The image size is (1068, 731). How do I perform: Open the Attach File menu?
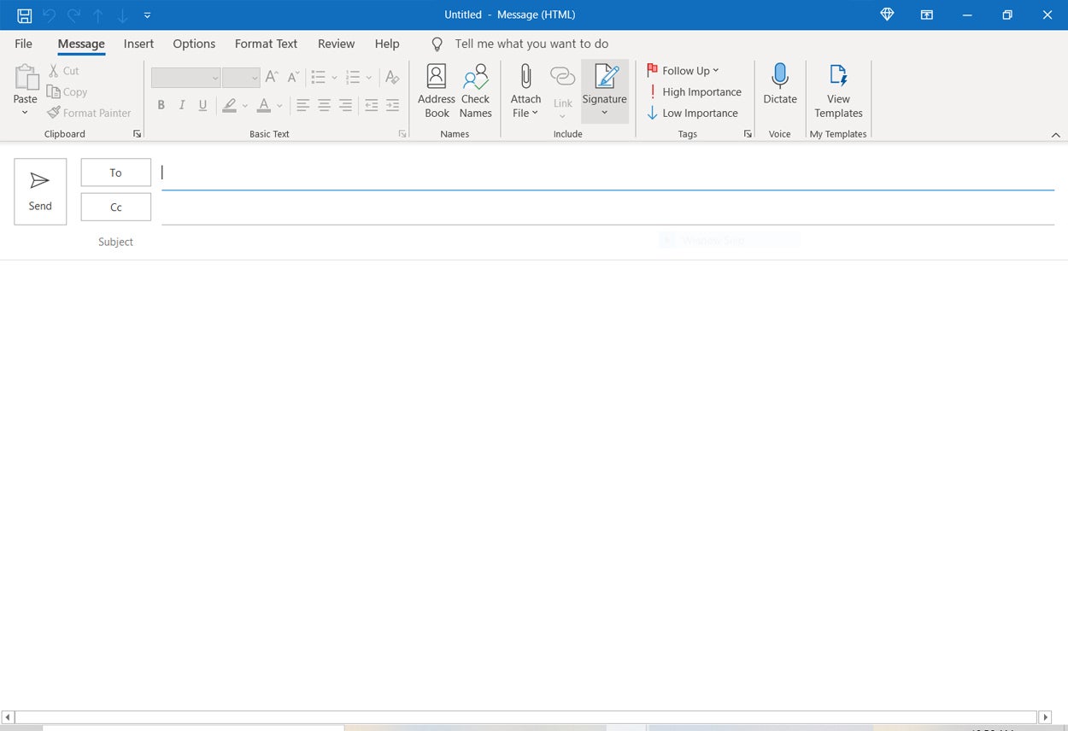(525, 91)
